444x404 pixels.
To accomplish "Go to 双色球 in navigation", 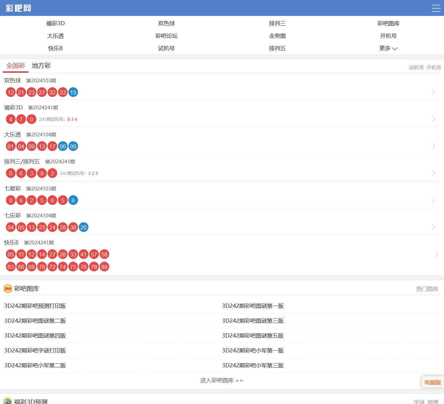I will click(166, 23).
